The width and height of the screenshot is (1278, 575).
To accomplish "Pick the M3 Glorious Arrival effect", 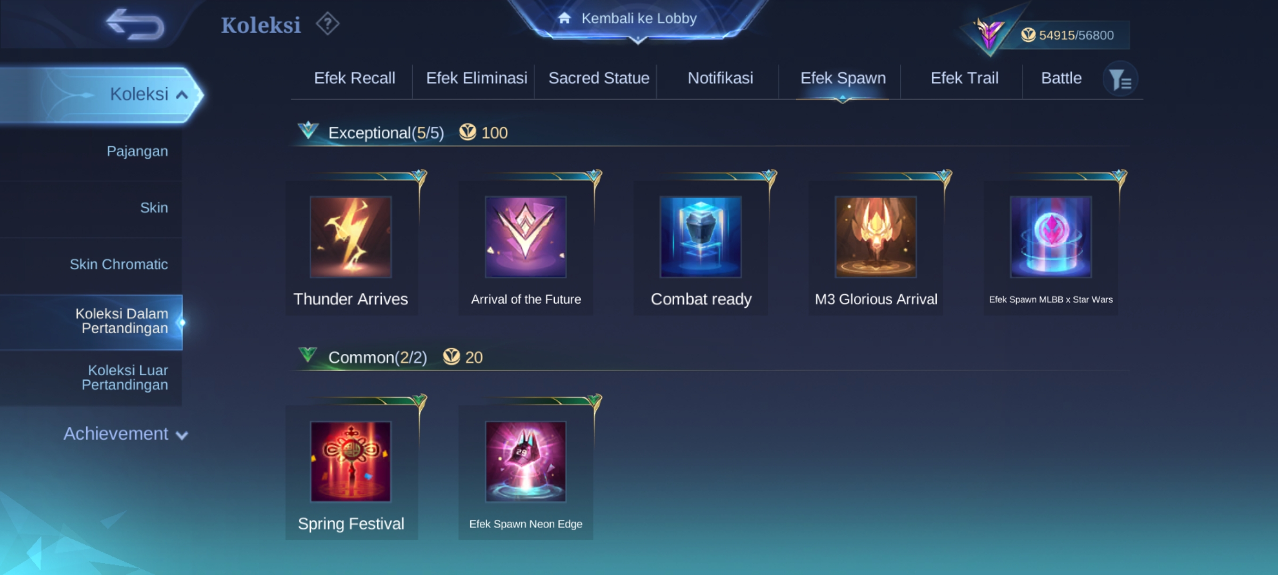I will (876, 237).
